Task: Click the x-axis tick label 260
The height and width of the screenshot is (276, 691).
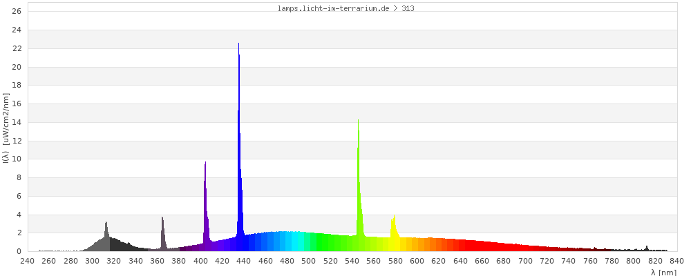Action: (x=49, y=261)
